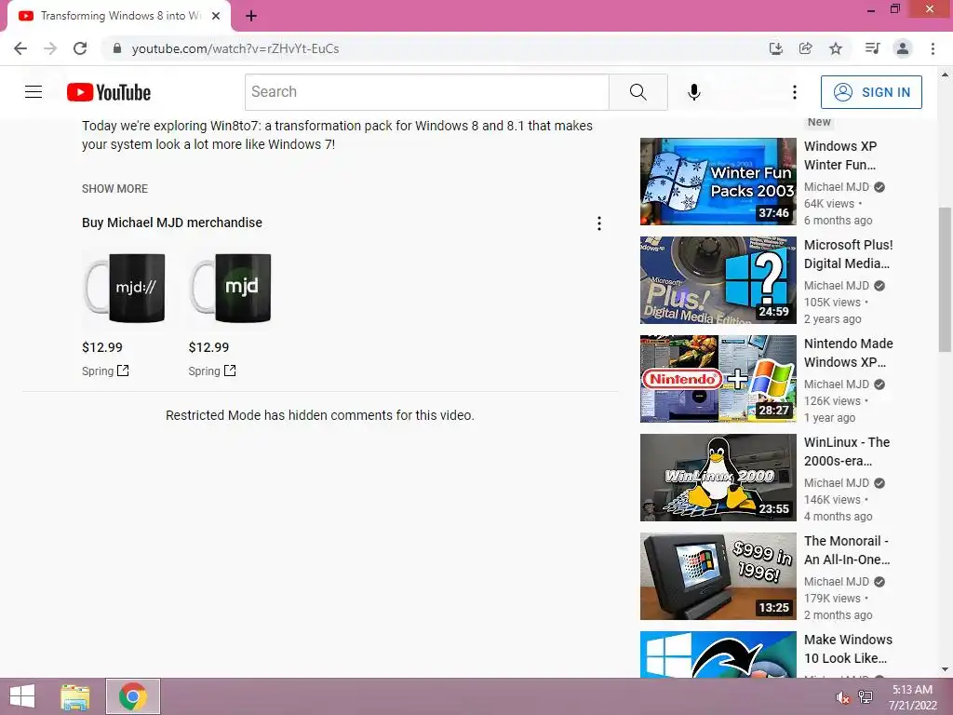
Task: Click the '$12.99' price under mjd:// mug
Action: [102, 347]
